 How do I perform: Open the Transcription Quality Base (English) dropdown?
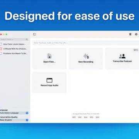pyautogui.click(x=14, y=120)
